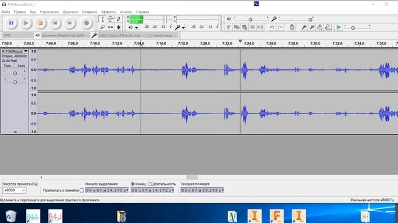The image size is (398, 223).
Task: Select the 'Длительность' radio button
Action: 150,184
